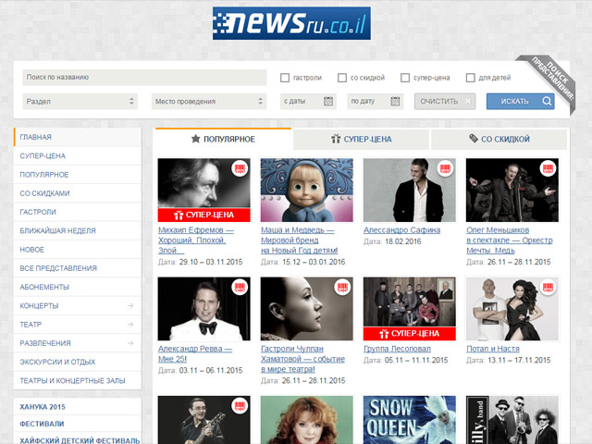
Task: Click the 'с даты' date field
Action: pos(308,101)
